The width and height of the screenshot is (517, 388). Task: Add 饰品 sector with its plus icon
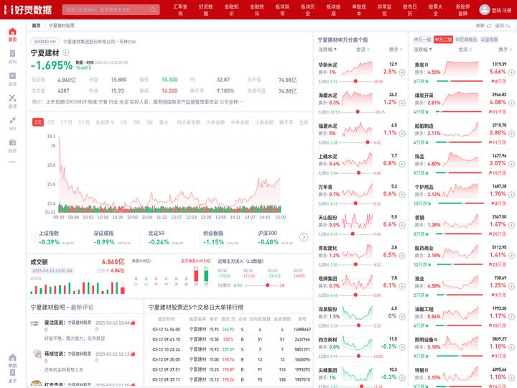coord(511,164)
